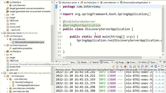
Task: Click the SecurityConfig.java file icon
Action: (13, 82)
